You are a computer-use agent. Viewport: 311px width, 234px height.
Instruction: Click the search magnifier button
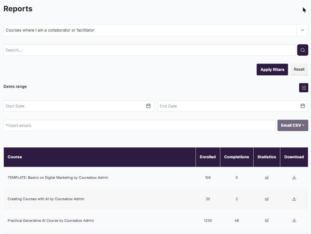tap(303, 50)
